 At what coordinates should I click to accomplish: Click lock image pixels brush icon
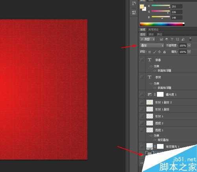coord(154,52)
